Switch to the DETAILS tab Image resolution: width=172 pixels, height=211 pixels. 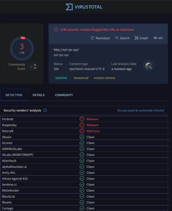click(x=39, y=95)
